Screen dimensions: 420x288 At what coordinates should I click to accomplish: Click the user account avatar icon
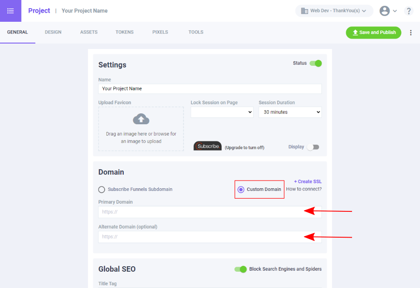click(x=385, y=11)
